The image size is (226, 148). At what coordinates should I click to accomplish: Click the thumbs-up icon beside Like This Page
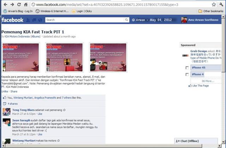(190, 86)
